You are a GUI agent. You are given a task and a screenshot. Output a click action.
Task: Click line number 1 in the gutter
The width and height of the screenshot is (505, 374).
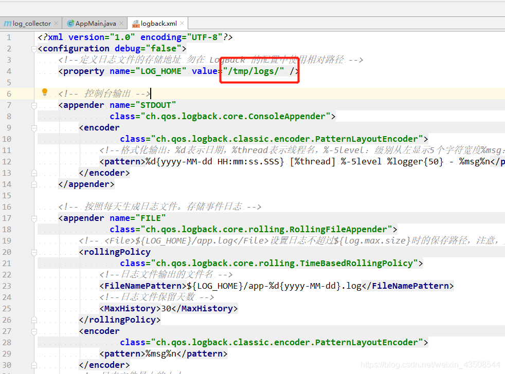[x=9, y=38]
